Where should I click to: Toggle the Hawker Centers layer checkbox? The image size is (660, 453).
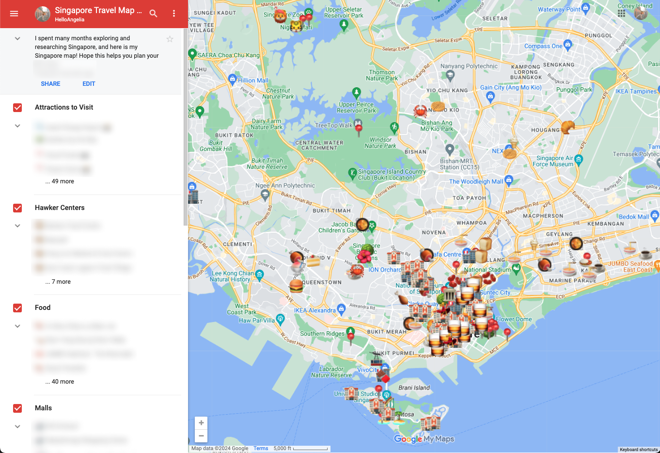click(x=17, y=208)
